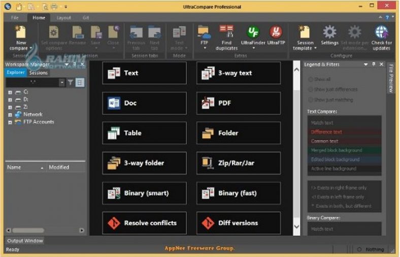The width and height of the screenshot is (400, 257).
Task: Open Settings gear
Action: [329, 35]
